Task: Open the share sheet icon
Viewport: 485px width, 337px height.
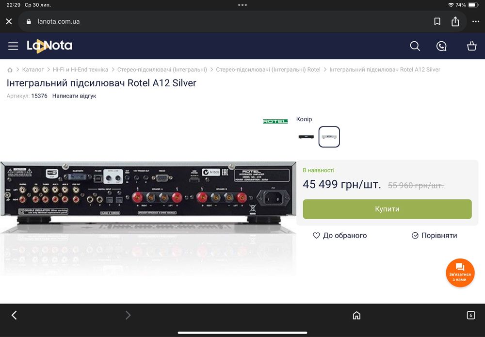Action: pos(455,21)
